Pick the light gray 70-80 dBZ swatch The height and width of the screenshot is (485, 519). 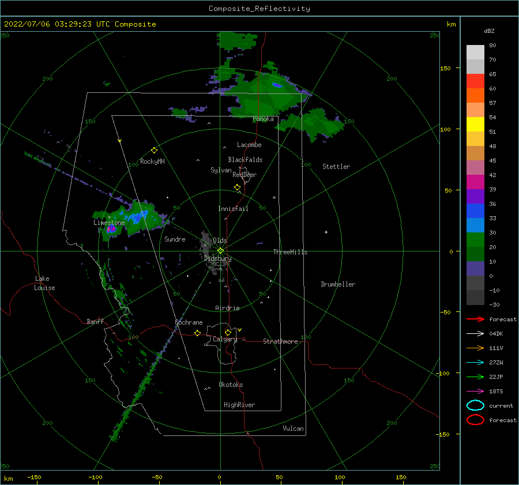[x=475, y=52]
